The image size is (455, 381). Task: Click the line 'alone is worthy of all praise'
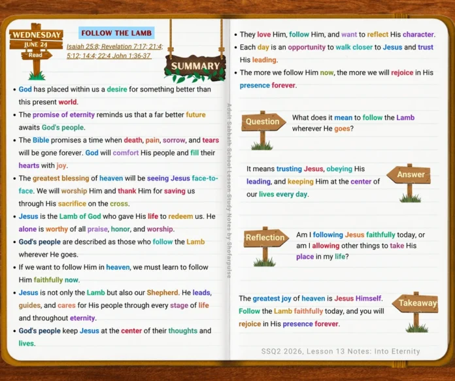coord(97,229)
